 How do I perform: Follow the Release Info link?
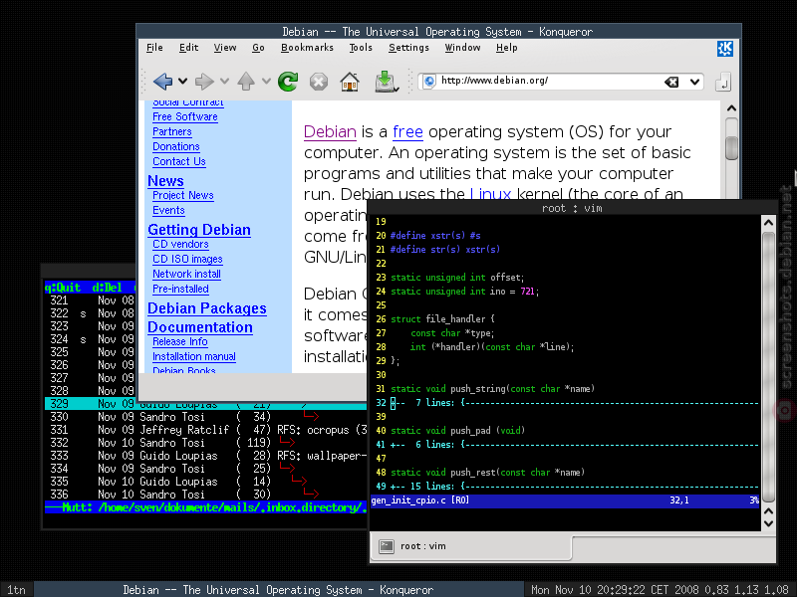click(180, 341)
